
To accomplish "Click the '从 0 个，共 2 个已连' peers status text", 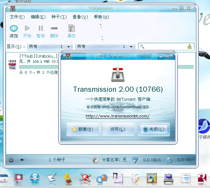I will pyautogui.click(x=39, y=72).
